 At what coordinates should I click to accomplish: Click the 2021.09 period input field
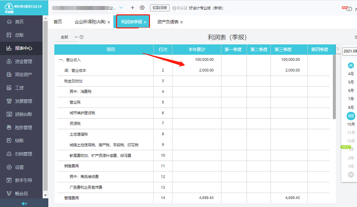tap(350, 51)
